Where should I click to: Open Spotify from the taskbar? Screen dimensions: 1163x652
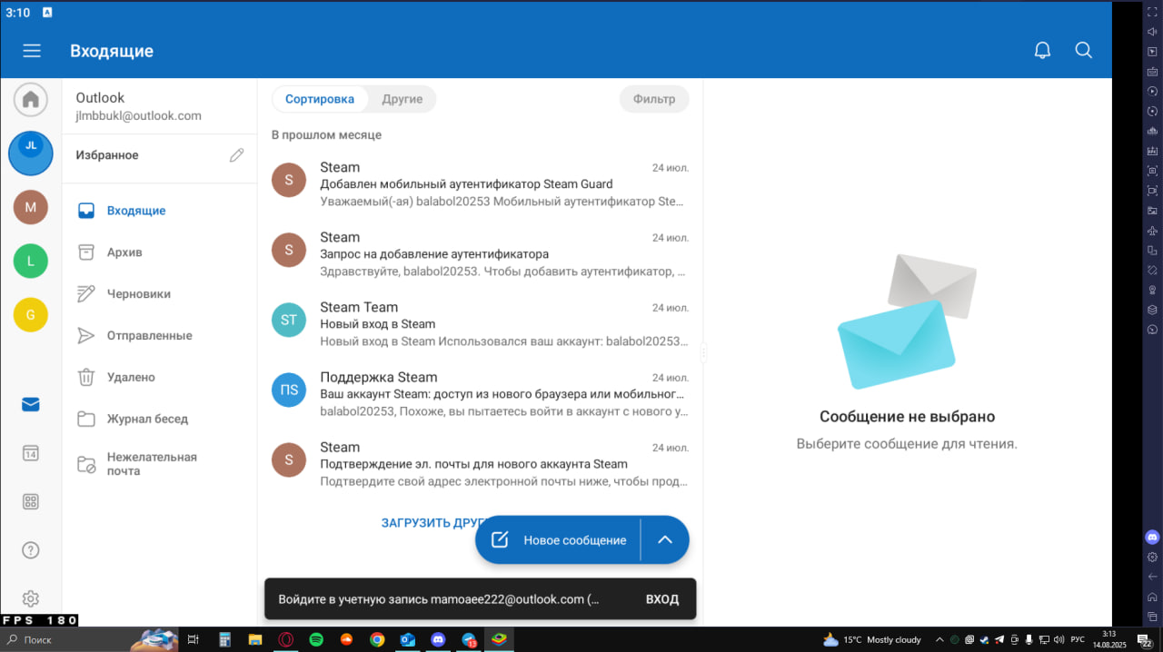(316, 640)
